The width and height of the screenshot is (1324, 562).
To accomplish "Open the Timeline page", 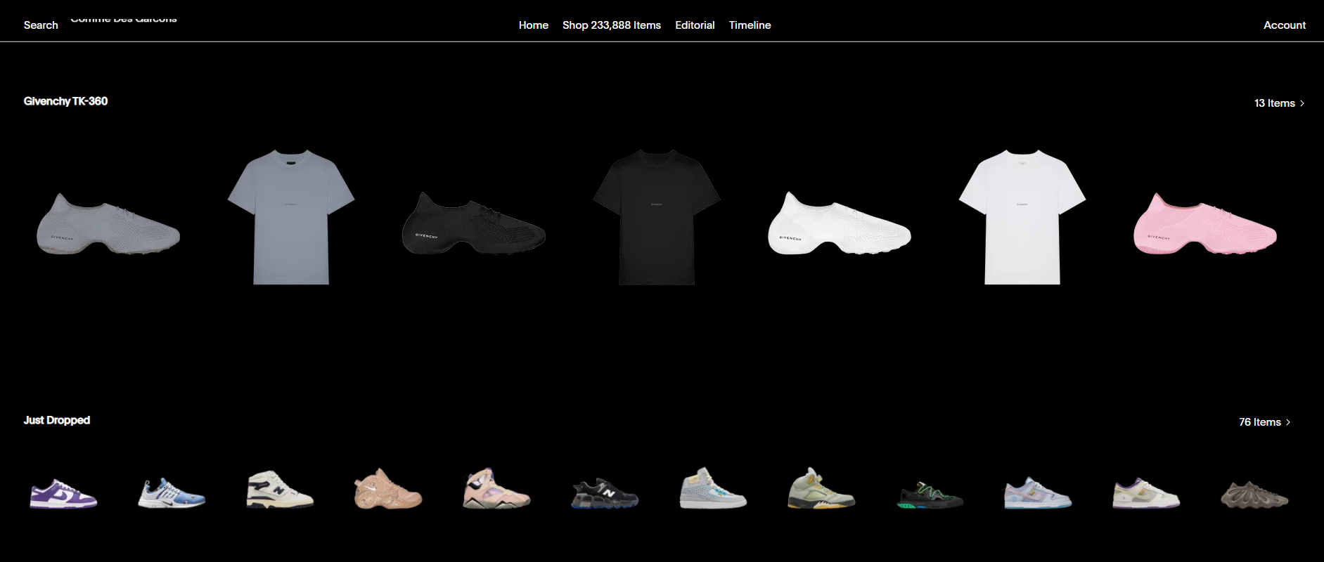I will point(750,25).
